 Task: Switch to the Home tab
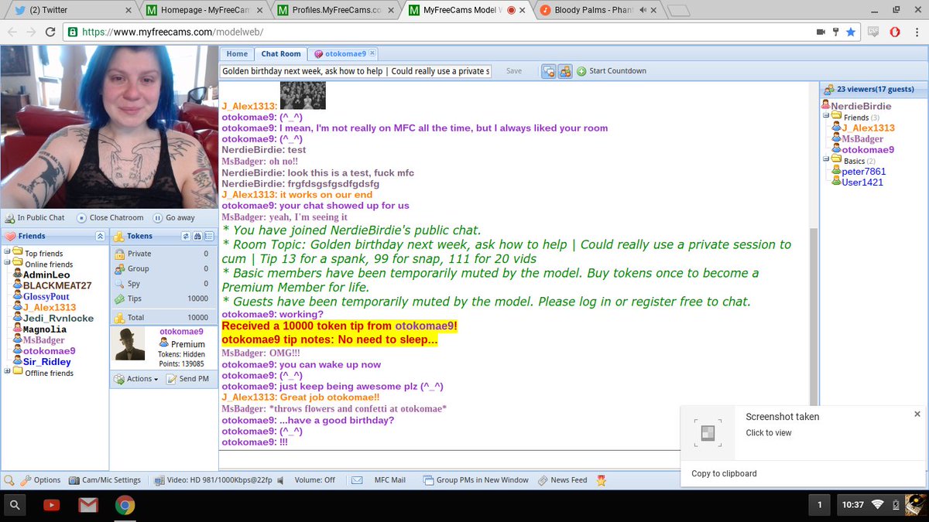[x=237, y=53]
